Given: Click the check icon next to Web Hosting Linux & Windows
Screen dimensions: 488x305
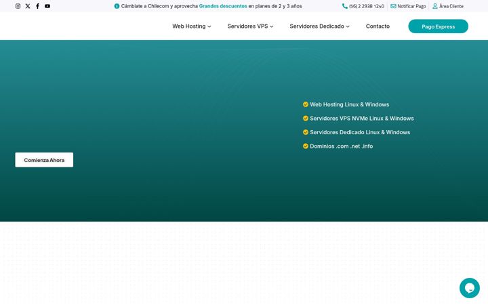Looking at the screenshot, I should [x=306, y=104].
